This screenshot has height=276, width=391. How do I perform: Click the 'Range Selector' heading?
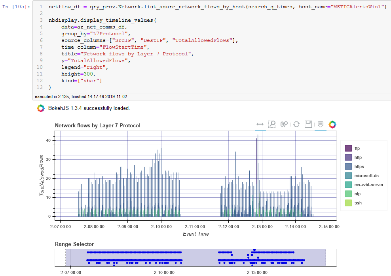(74, 244)
